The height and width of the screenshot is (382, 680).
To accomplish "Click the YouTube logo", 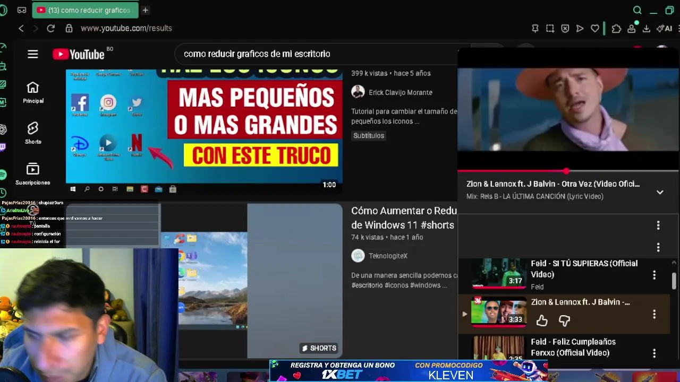I will [x=78, y=54].
